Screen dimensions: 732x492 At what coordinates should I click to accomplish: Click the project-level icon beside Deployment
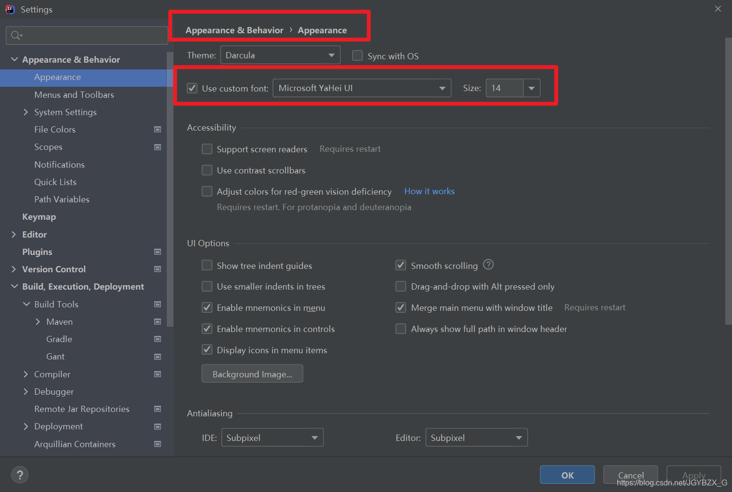coord(157,426)
